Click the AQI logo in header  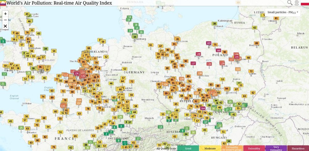point(3,3)
